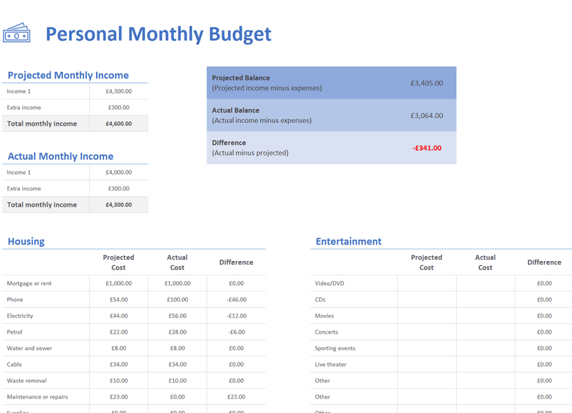Click the Petrol row label
This screenshot has height=413, width=572.
click(x=15, y=332)
